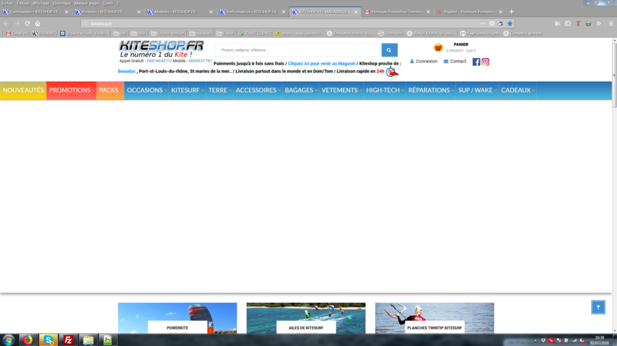Expand the SUP / WAKE dropdown menu
Image resolution: width=617 pixels, height=346 pixels.
click(477, 91)
